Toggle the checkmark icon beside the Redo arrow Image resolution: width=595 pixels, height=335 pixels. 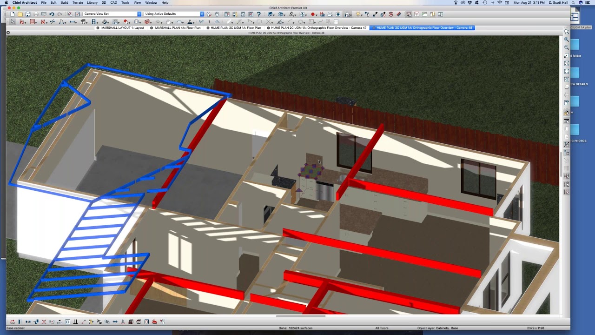click(x=77, y=14)
